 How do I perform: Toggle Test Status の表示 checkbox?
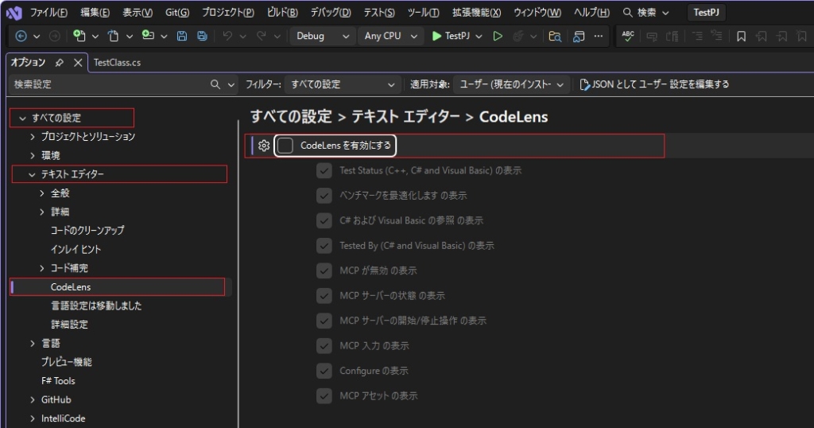(324, 170)
